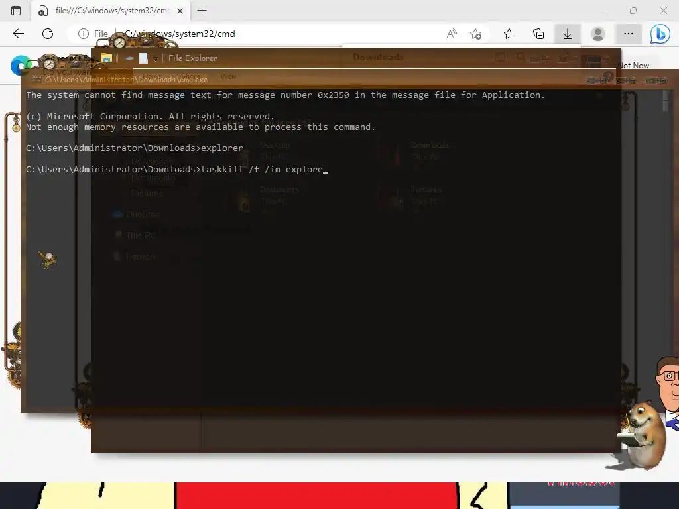Click the File Explorer quick access page icon

(x=143, y=58)
